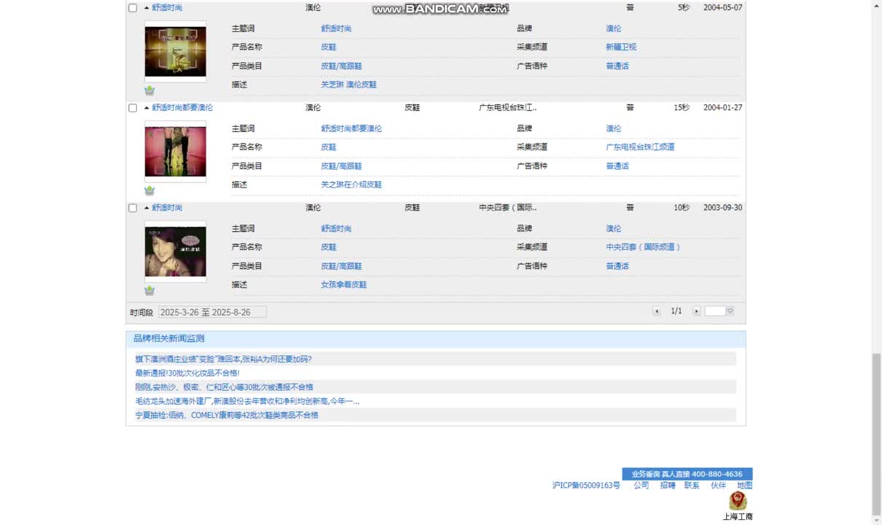882x525 pixels.
Task: Open news 最新通报!30批次化妆品不合格!
Action: coord(187,373)
